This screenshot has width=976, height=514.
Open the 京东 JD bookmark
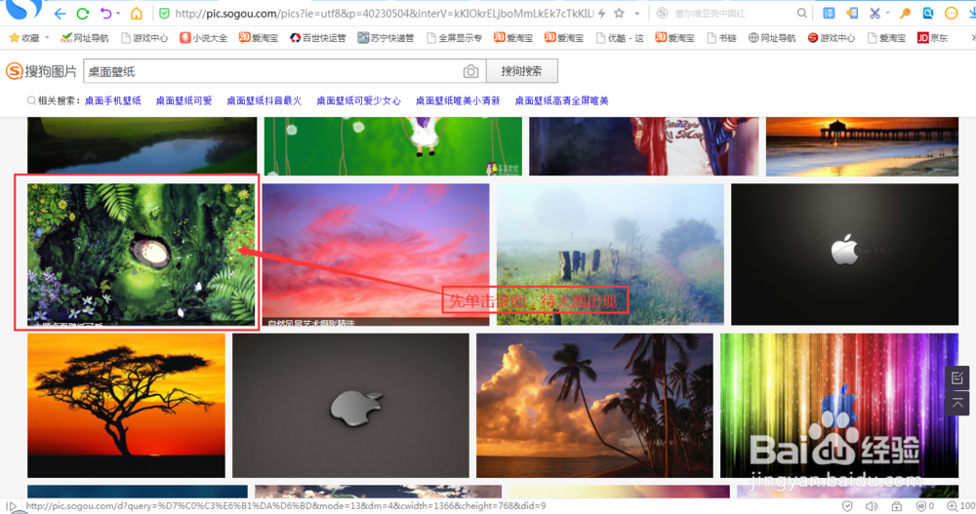(932, 38)
